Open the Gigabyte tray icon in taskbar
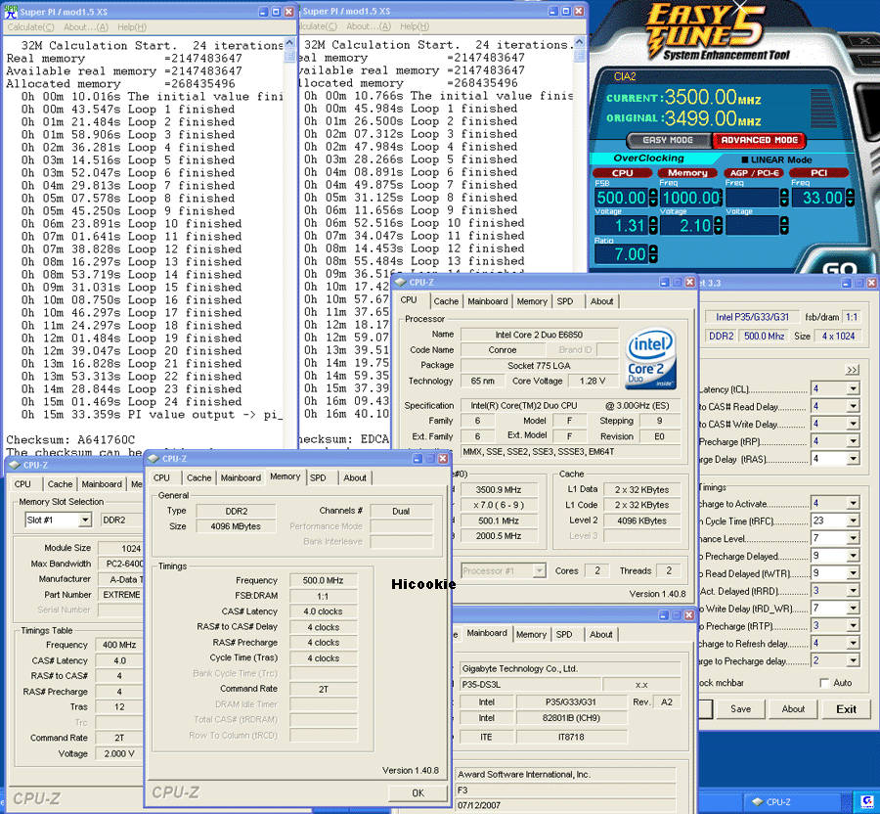The height and width of the screenshot is (814, 880). click(866, 801)
